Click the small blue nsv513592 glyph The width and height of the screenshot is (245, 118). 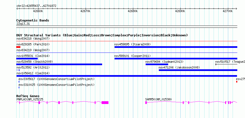tap(18, 70)
